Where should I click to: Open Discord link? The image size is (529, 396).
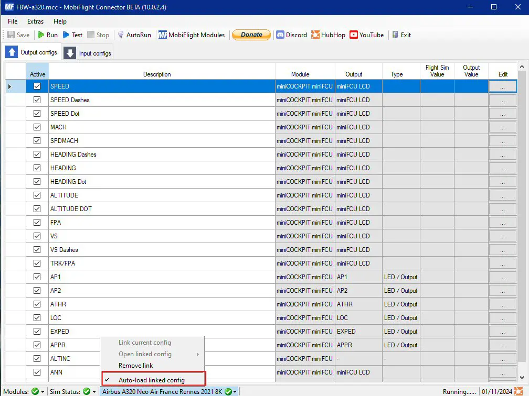coord(291,35)
